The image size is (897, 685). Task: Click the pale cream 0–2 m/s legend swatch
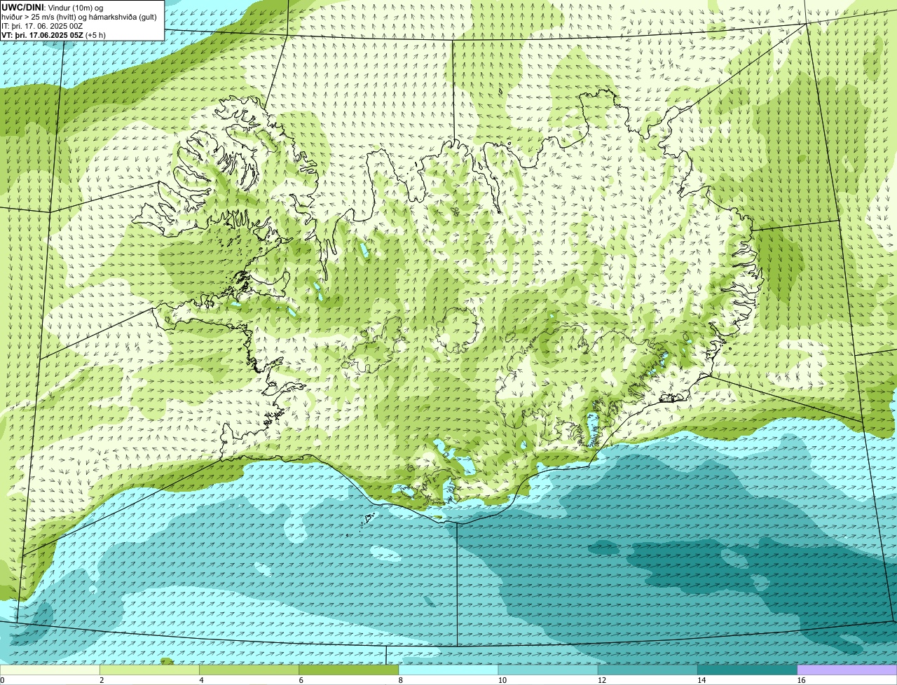tap(50, 670)
